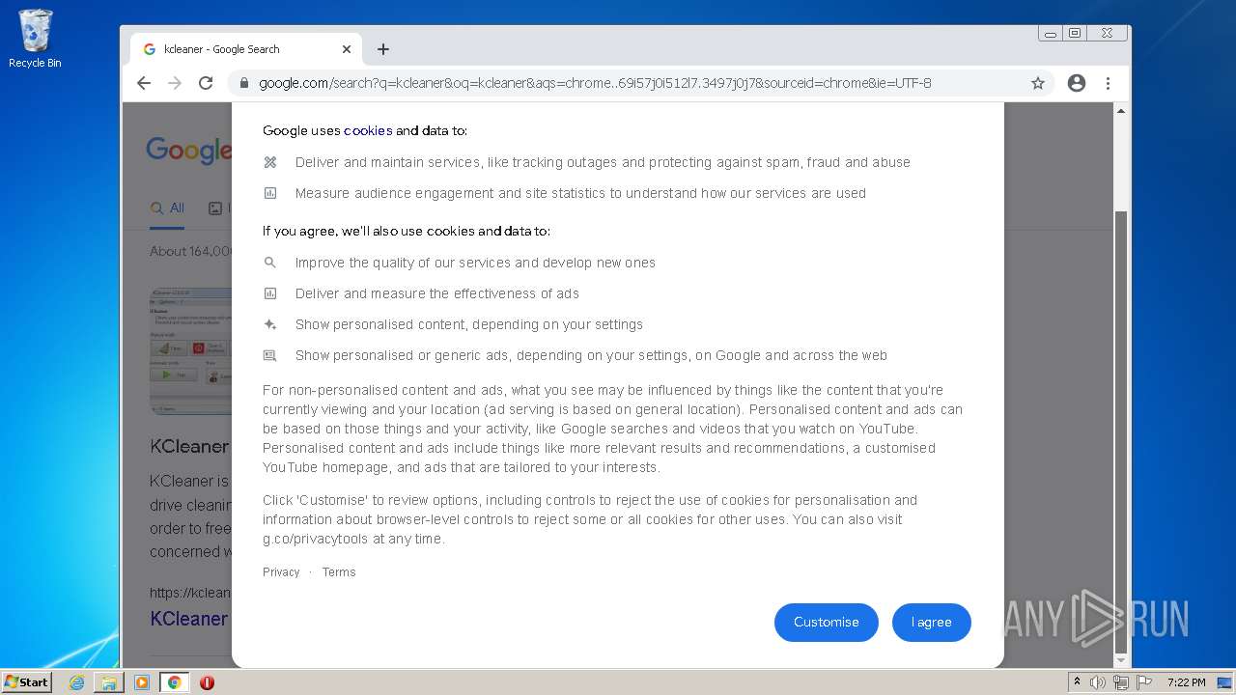The height and width of the screenshot is (695, 1236).
Task: Click the chart icon beside Measure audience engagement
Action: [270, 193]
